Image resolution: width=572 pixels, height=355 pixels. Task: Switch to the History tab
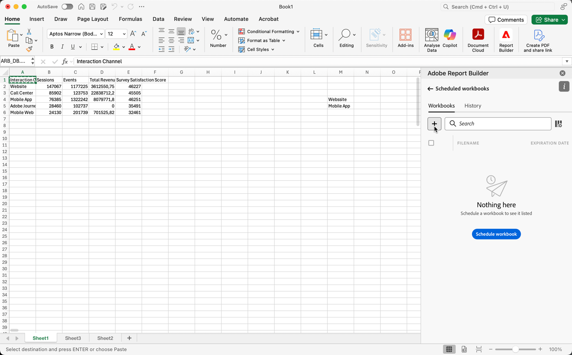point(473,106)
